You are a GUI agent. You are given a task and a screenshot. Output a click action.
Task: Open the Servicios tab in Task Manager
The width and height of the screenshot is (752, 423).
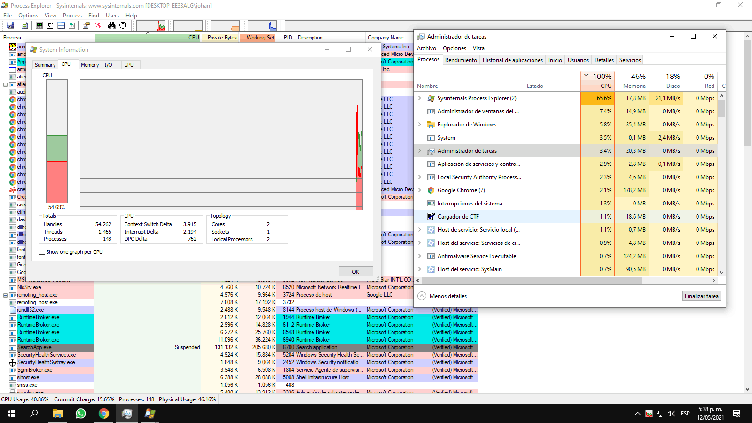pyautogui.click(x=630, y=60)
